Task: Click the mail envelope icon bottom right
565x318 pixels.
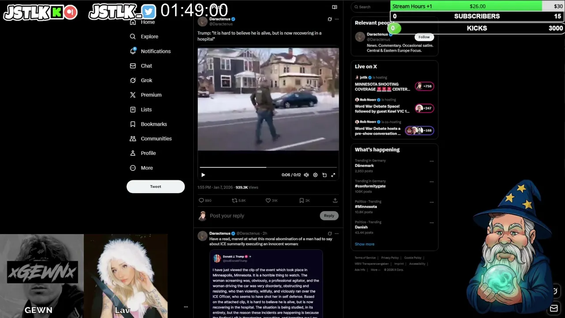Action: (x=554, y=308)
